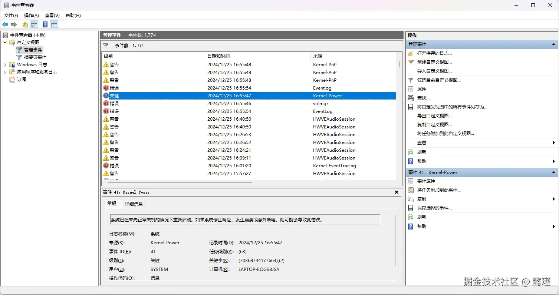This screenshot has width=559, height=295.
Task: Open the 帮助 submenu arrow under 管理事件
Action: click(554, 161)
